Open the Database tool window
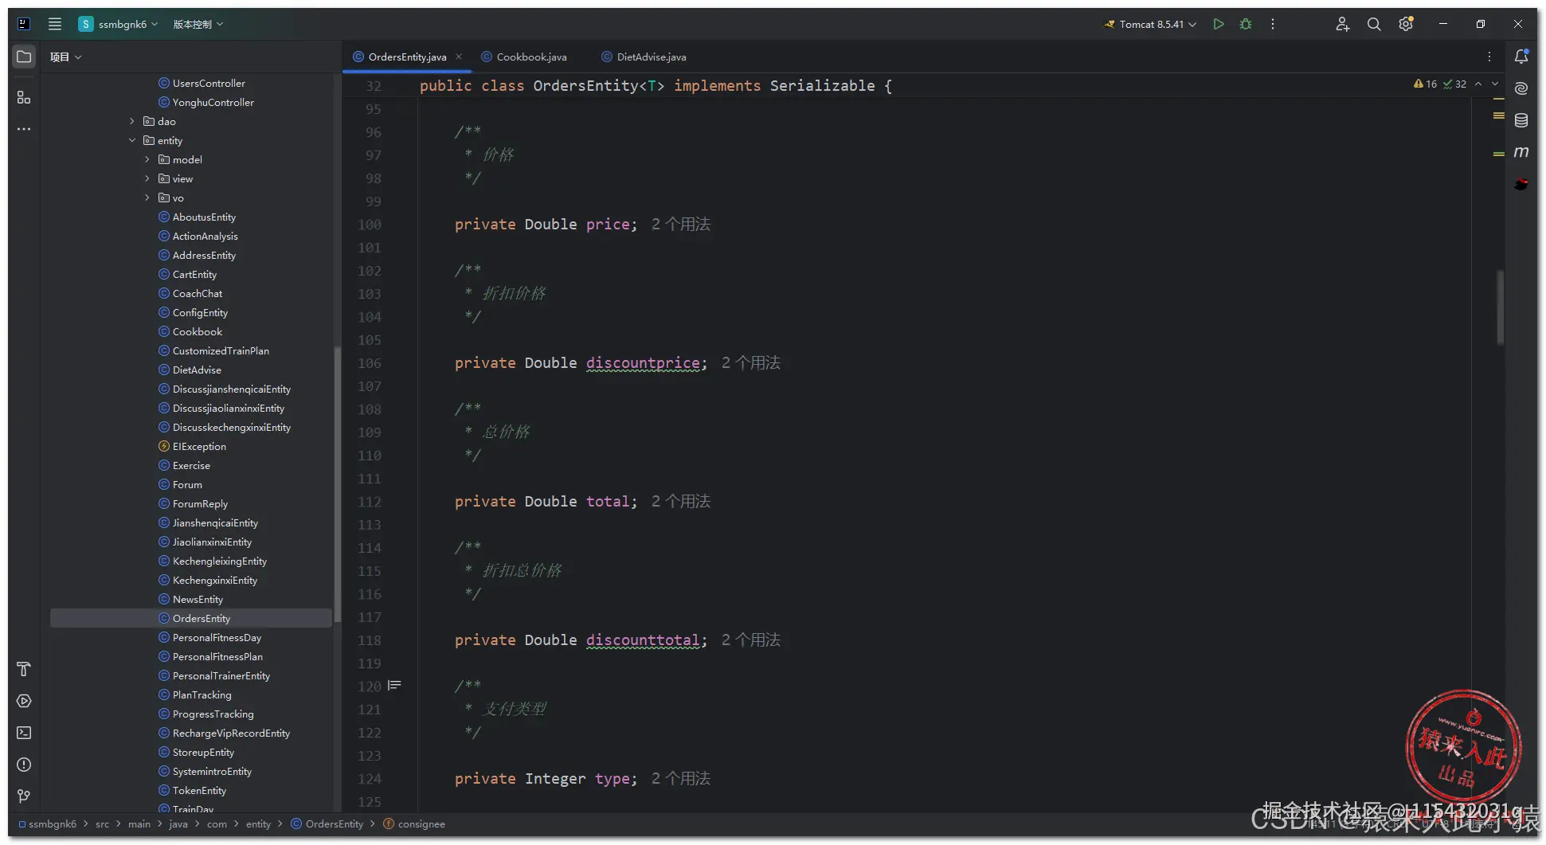The width and height of the screenshot is (1546, 845). (x=1521, y=120)
